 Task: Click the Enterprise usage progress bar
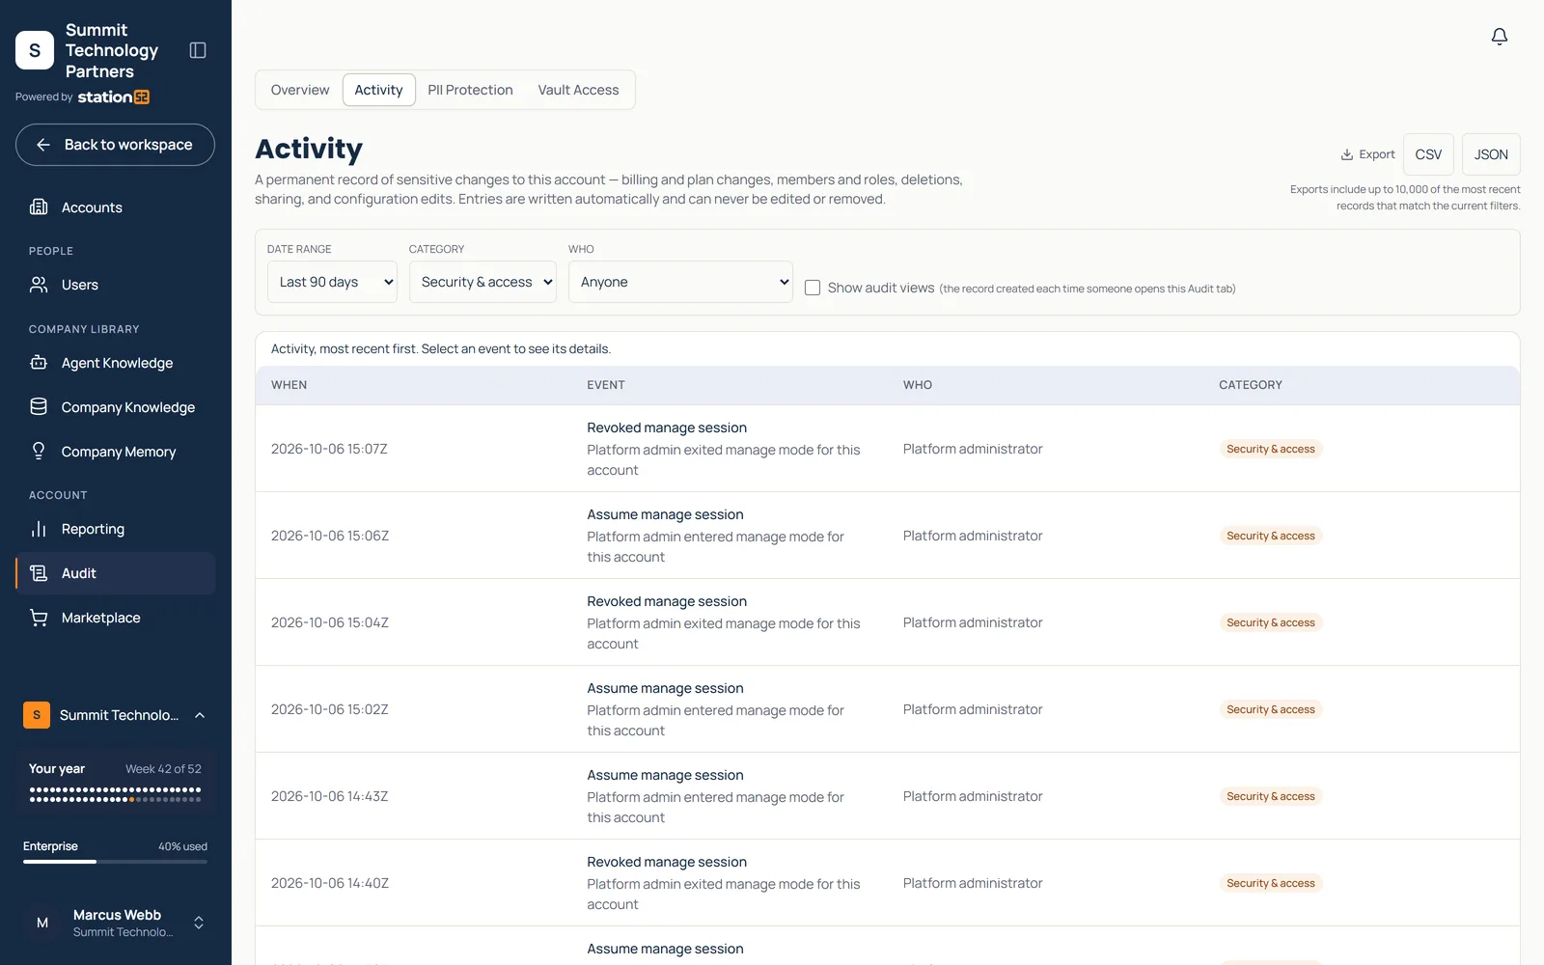point(115,861)
